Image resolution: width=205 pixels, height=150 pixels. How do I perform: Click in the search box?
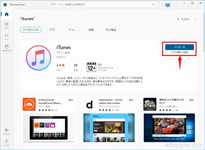(102, 4)
